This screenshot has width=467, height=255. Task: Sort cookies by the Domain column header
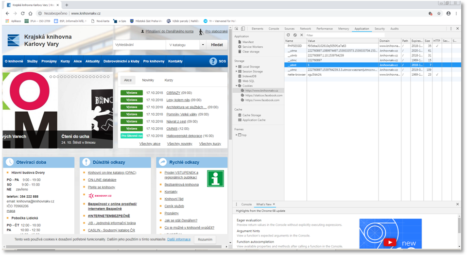(390, 41)
